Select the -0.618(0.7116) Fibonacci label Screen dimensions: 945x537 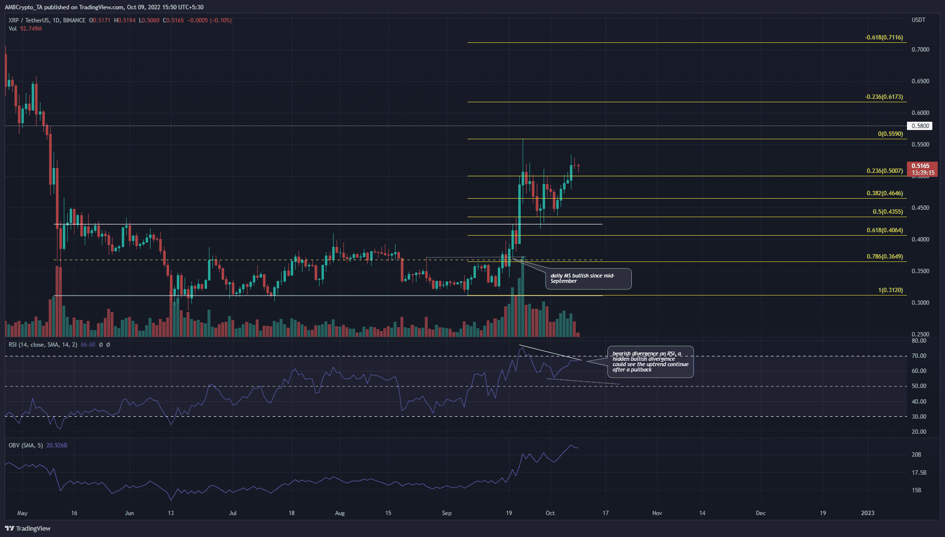[x=884, y=37]
